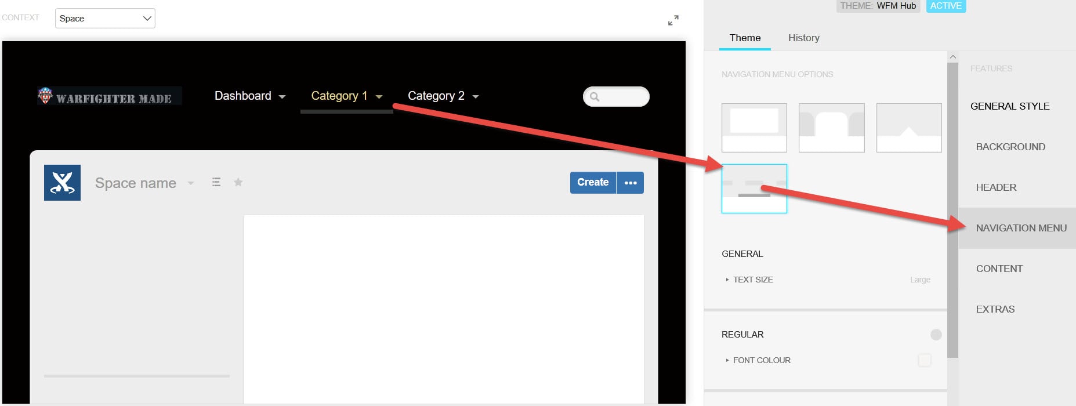Click the options panel scroll up arrow
Viewport: 1076px width, 406px height.
(x=952, y=57)
